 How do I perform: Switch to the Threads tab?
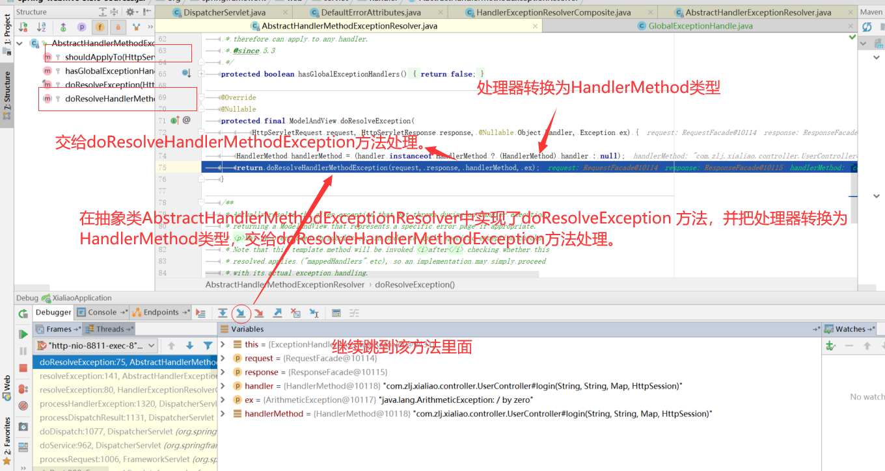110,329
